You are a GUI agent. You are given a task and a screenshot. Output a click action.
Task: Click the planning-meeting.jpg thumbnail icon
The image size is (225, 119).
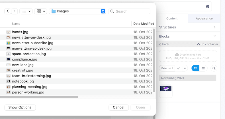pos(9,87)
